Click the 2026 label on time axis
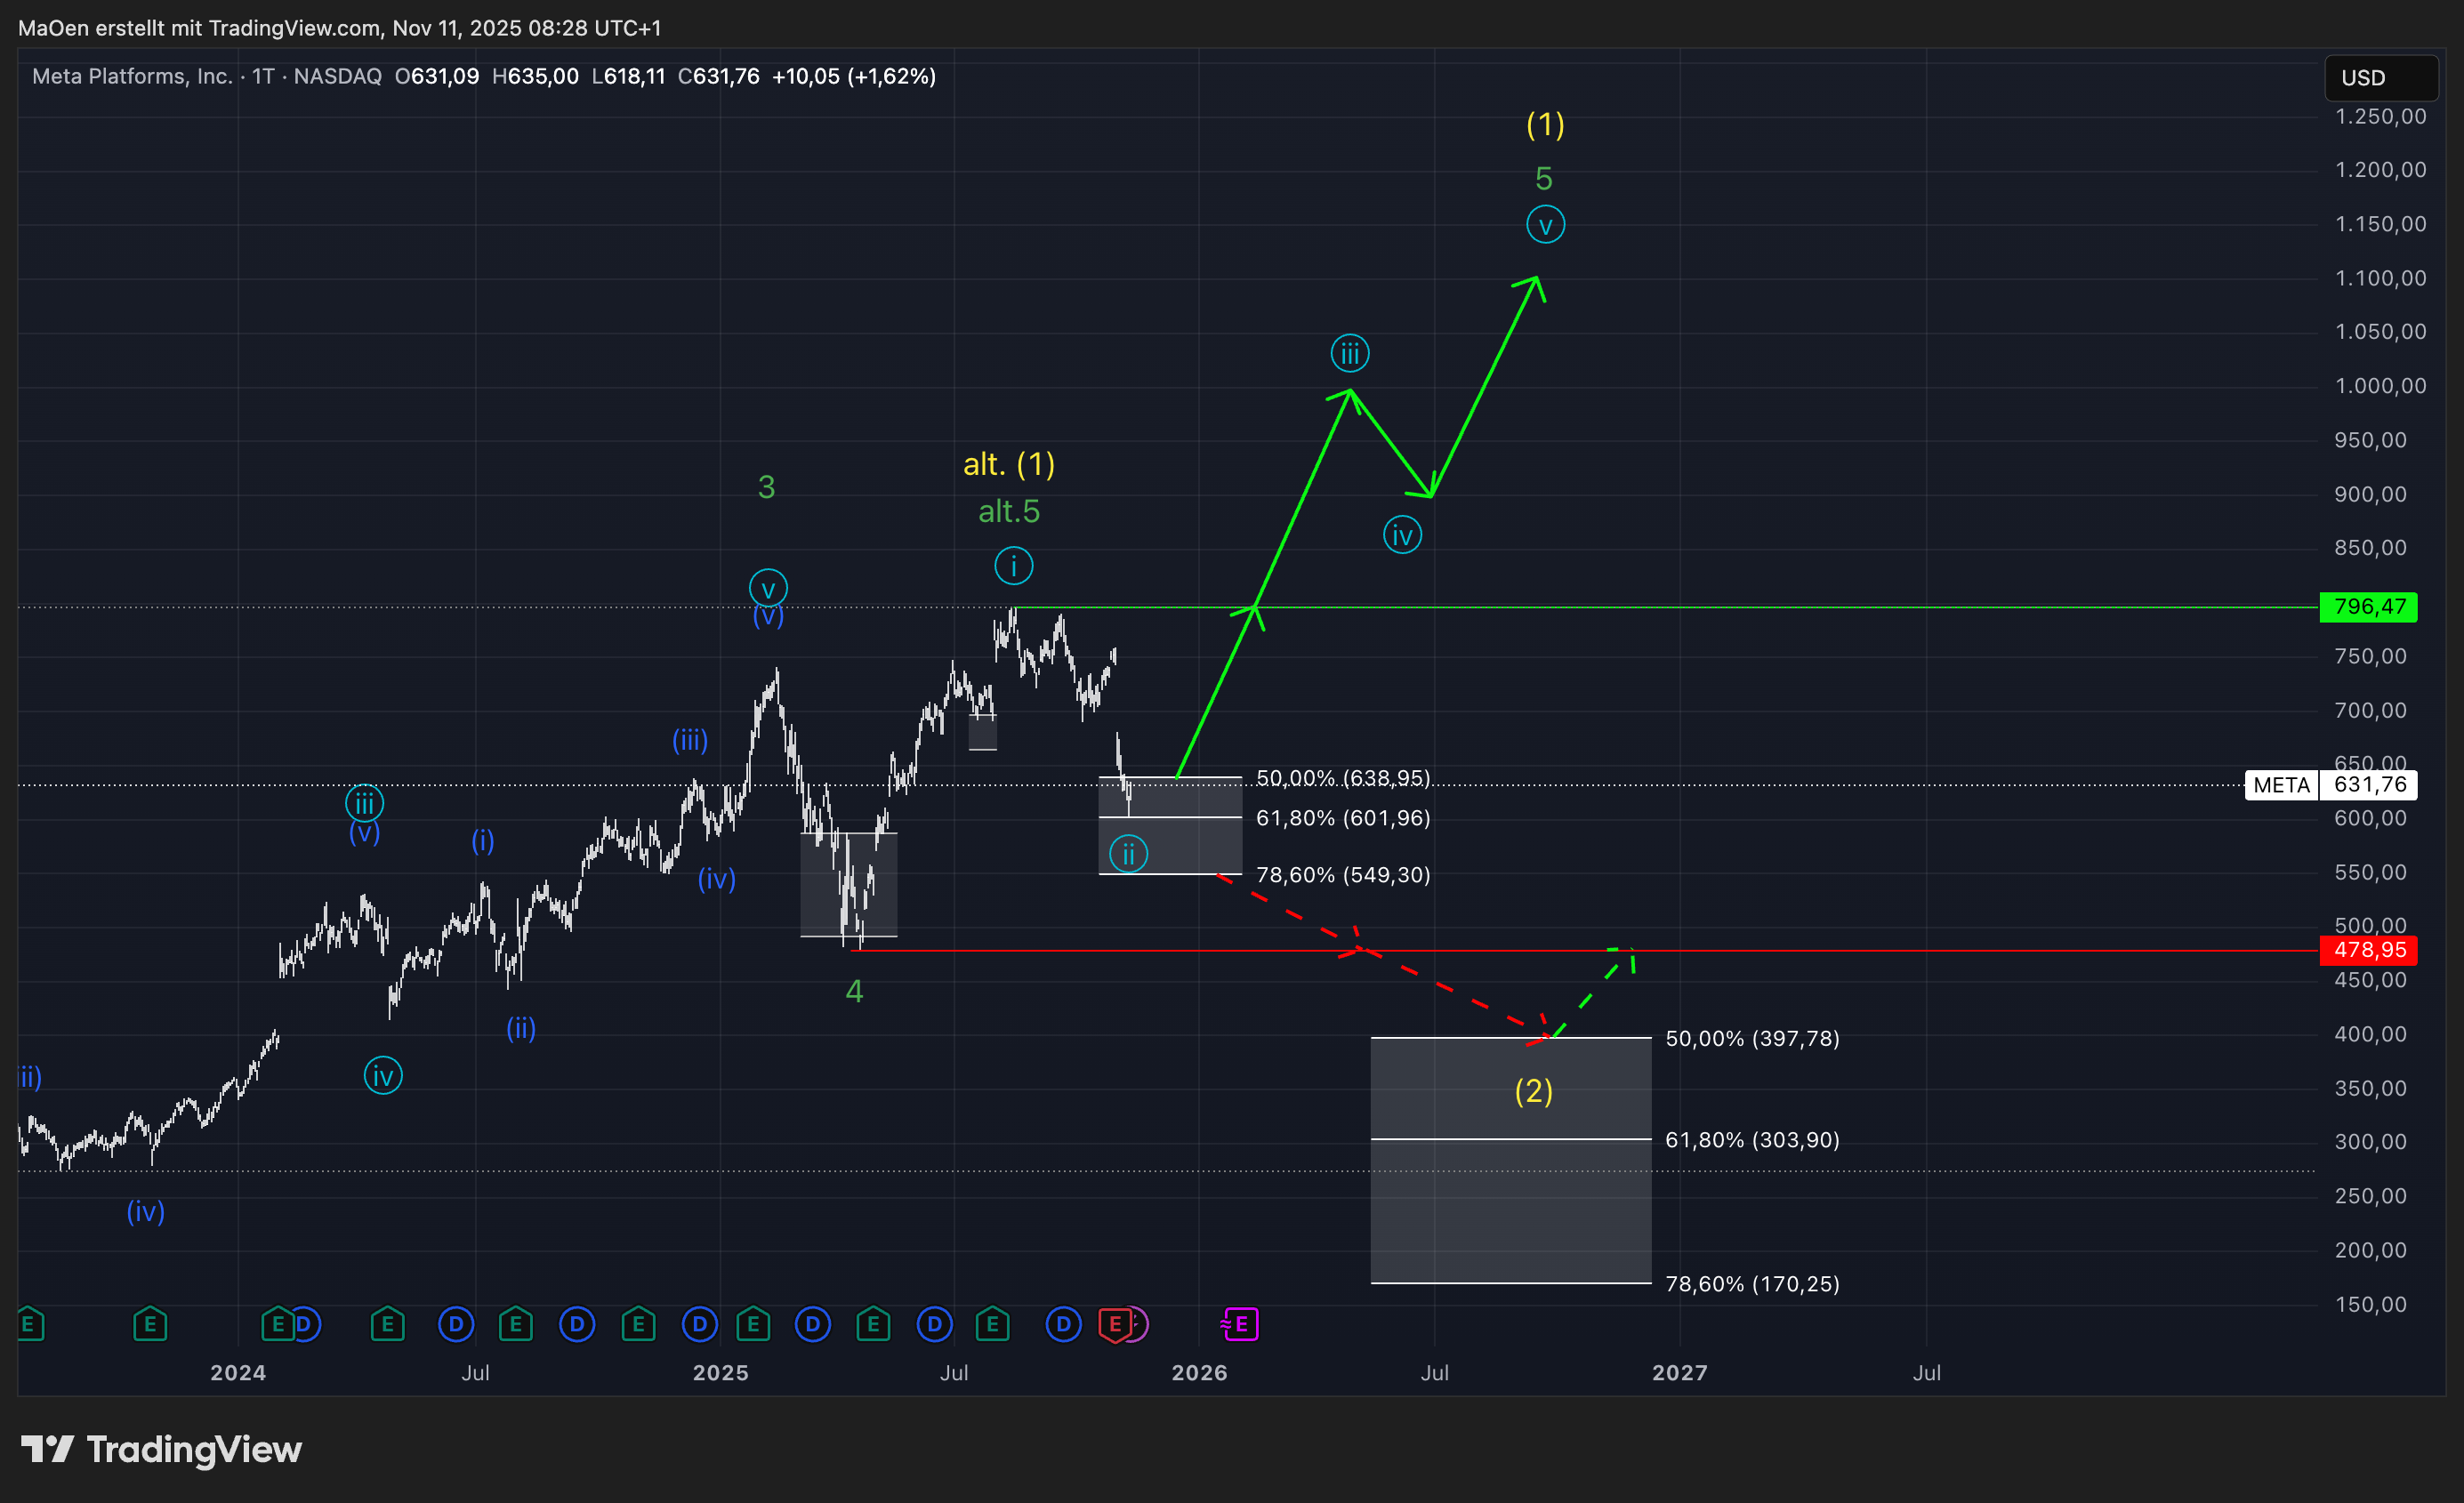Screen dimensions: 2464x1503 pyautogui.click(x=1199, y=1372)
